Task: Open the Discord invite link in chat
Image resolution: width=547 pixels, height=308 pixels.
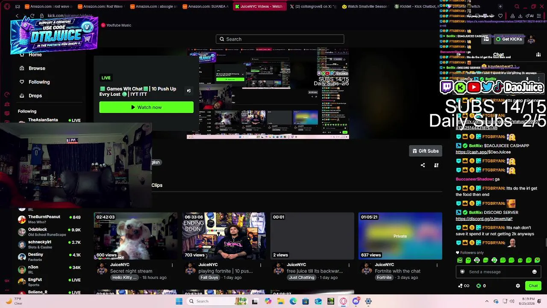Action: [484, 219]
